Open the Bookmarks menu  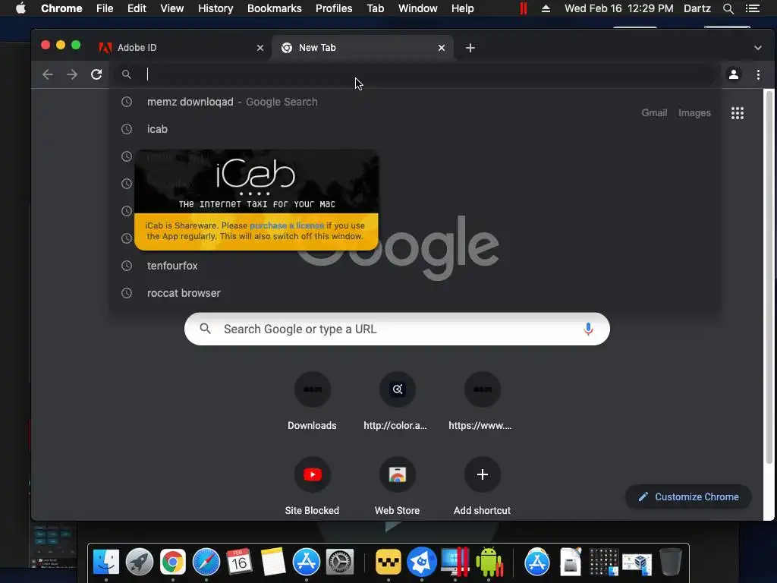[275, 8]
